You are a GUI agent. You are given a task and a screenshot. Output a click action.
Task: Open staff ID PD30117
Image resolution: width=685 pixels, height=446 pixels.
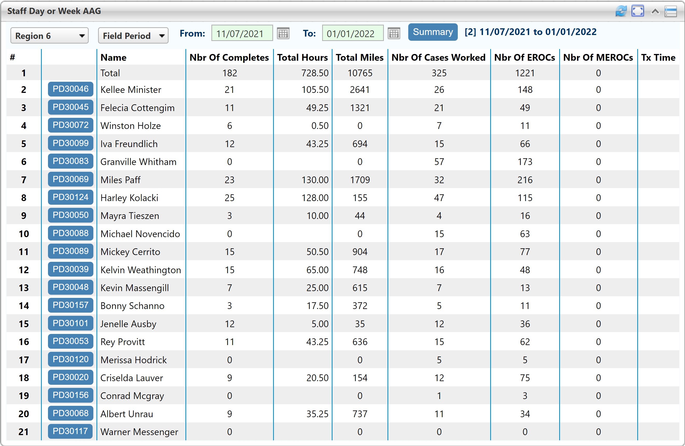pos(71,431)
